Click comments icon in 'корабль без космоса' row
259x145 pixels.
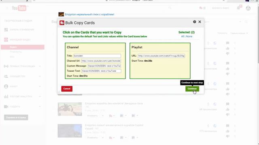tap(227, 104)
